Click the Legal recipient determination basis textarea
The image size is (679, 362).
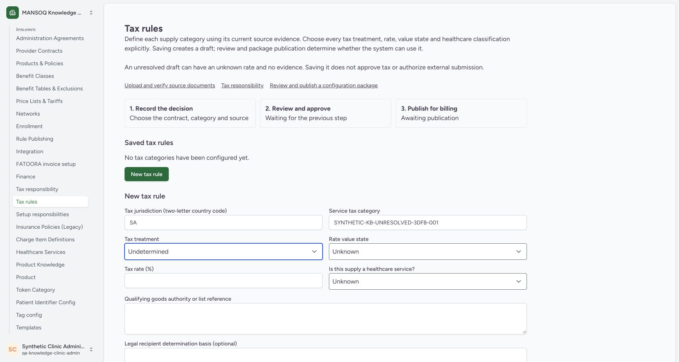pos(325,355)
